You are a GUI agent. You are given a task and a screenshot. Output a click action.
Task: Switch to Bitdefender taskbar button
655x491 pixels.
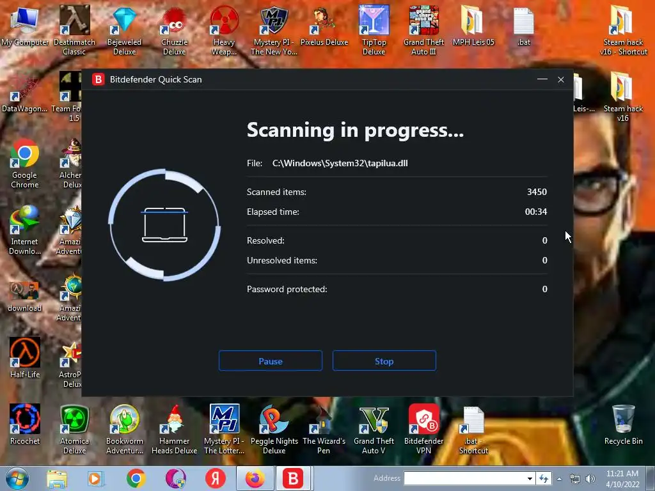pos(293,478)
